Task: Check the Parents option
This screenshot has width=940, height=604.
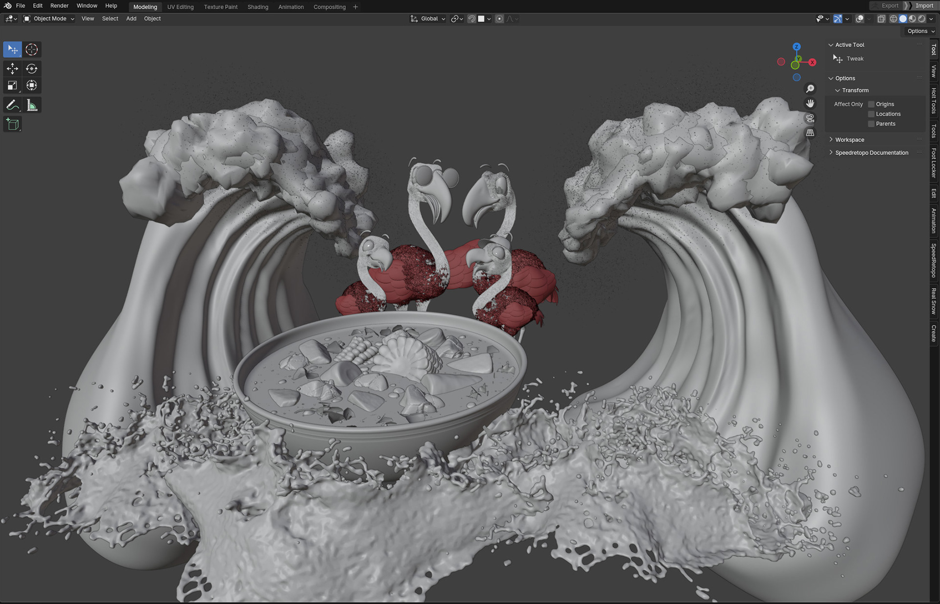Action: pos(871,124)
